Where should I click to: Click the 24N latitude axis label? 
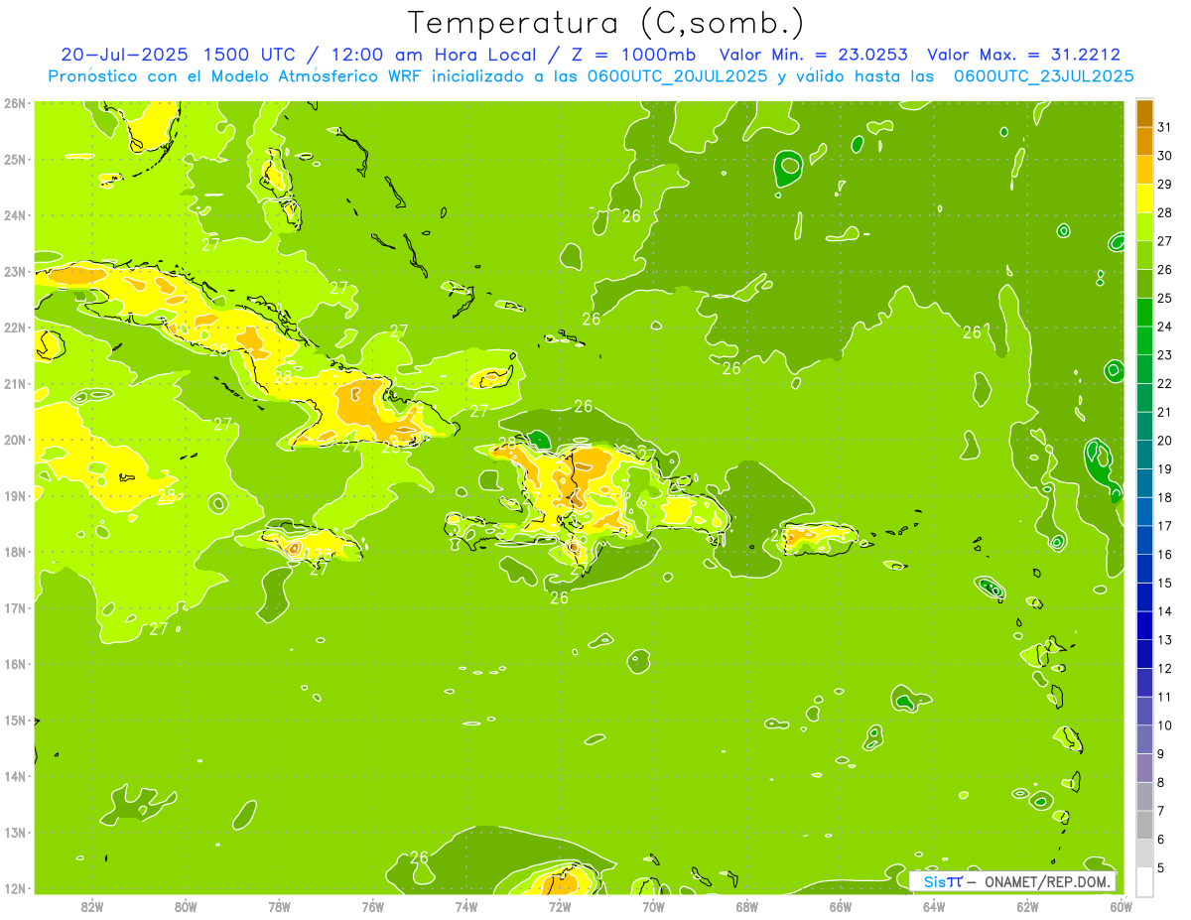pyautogui.click(x=15, y=215)
